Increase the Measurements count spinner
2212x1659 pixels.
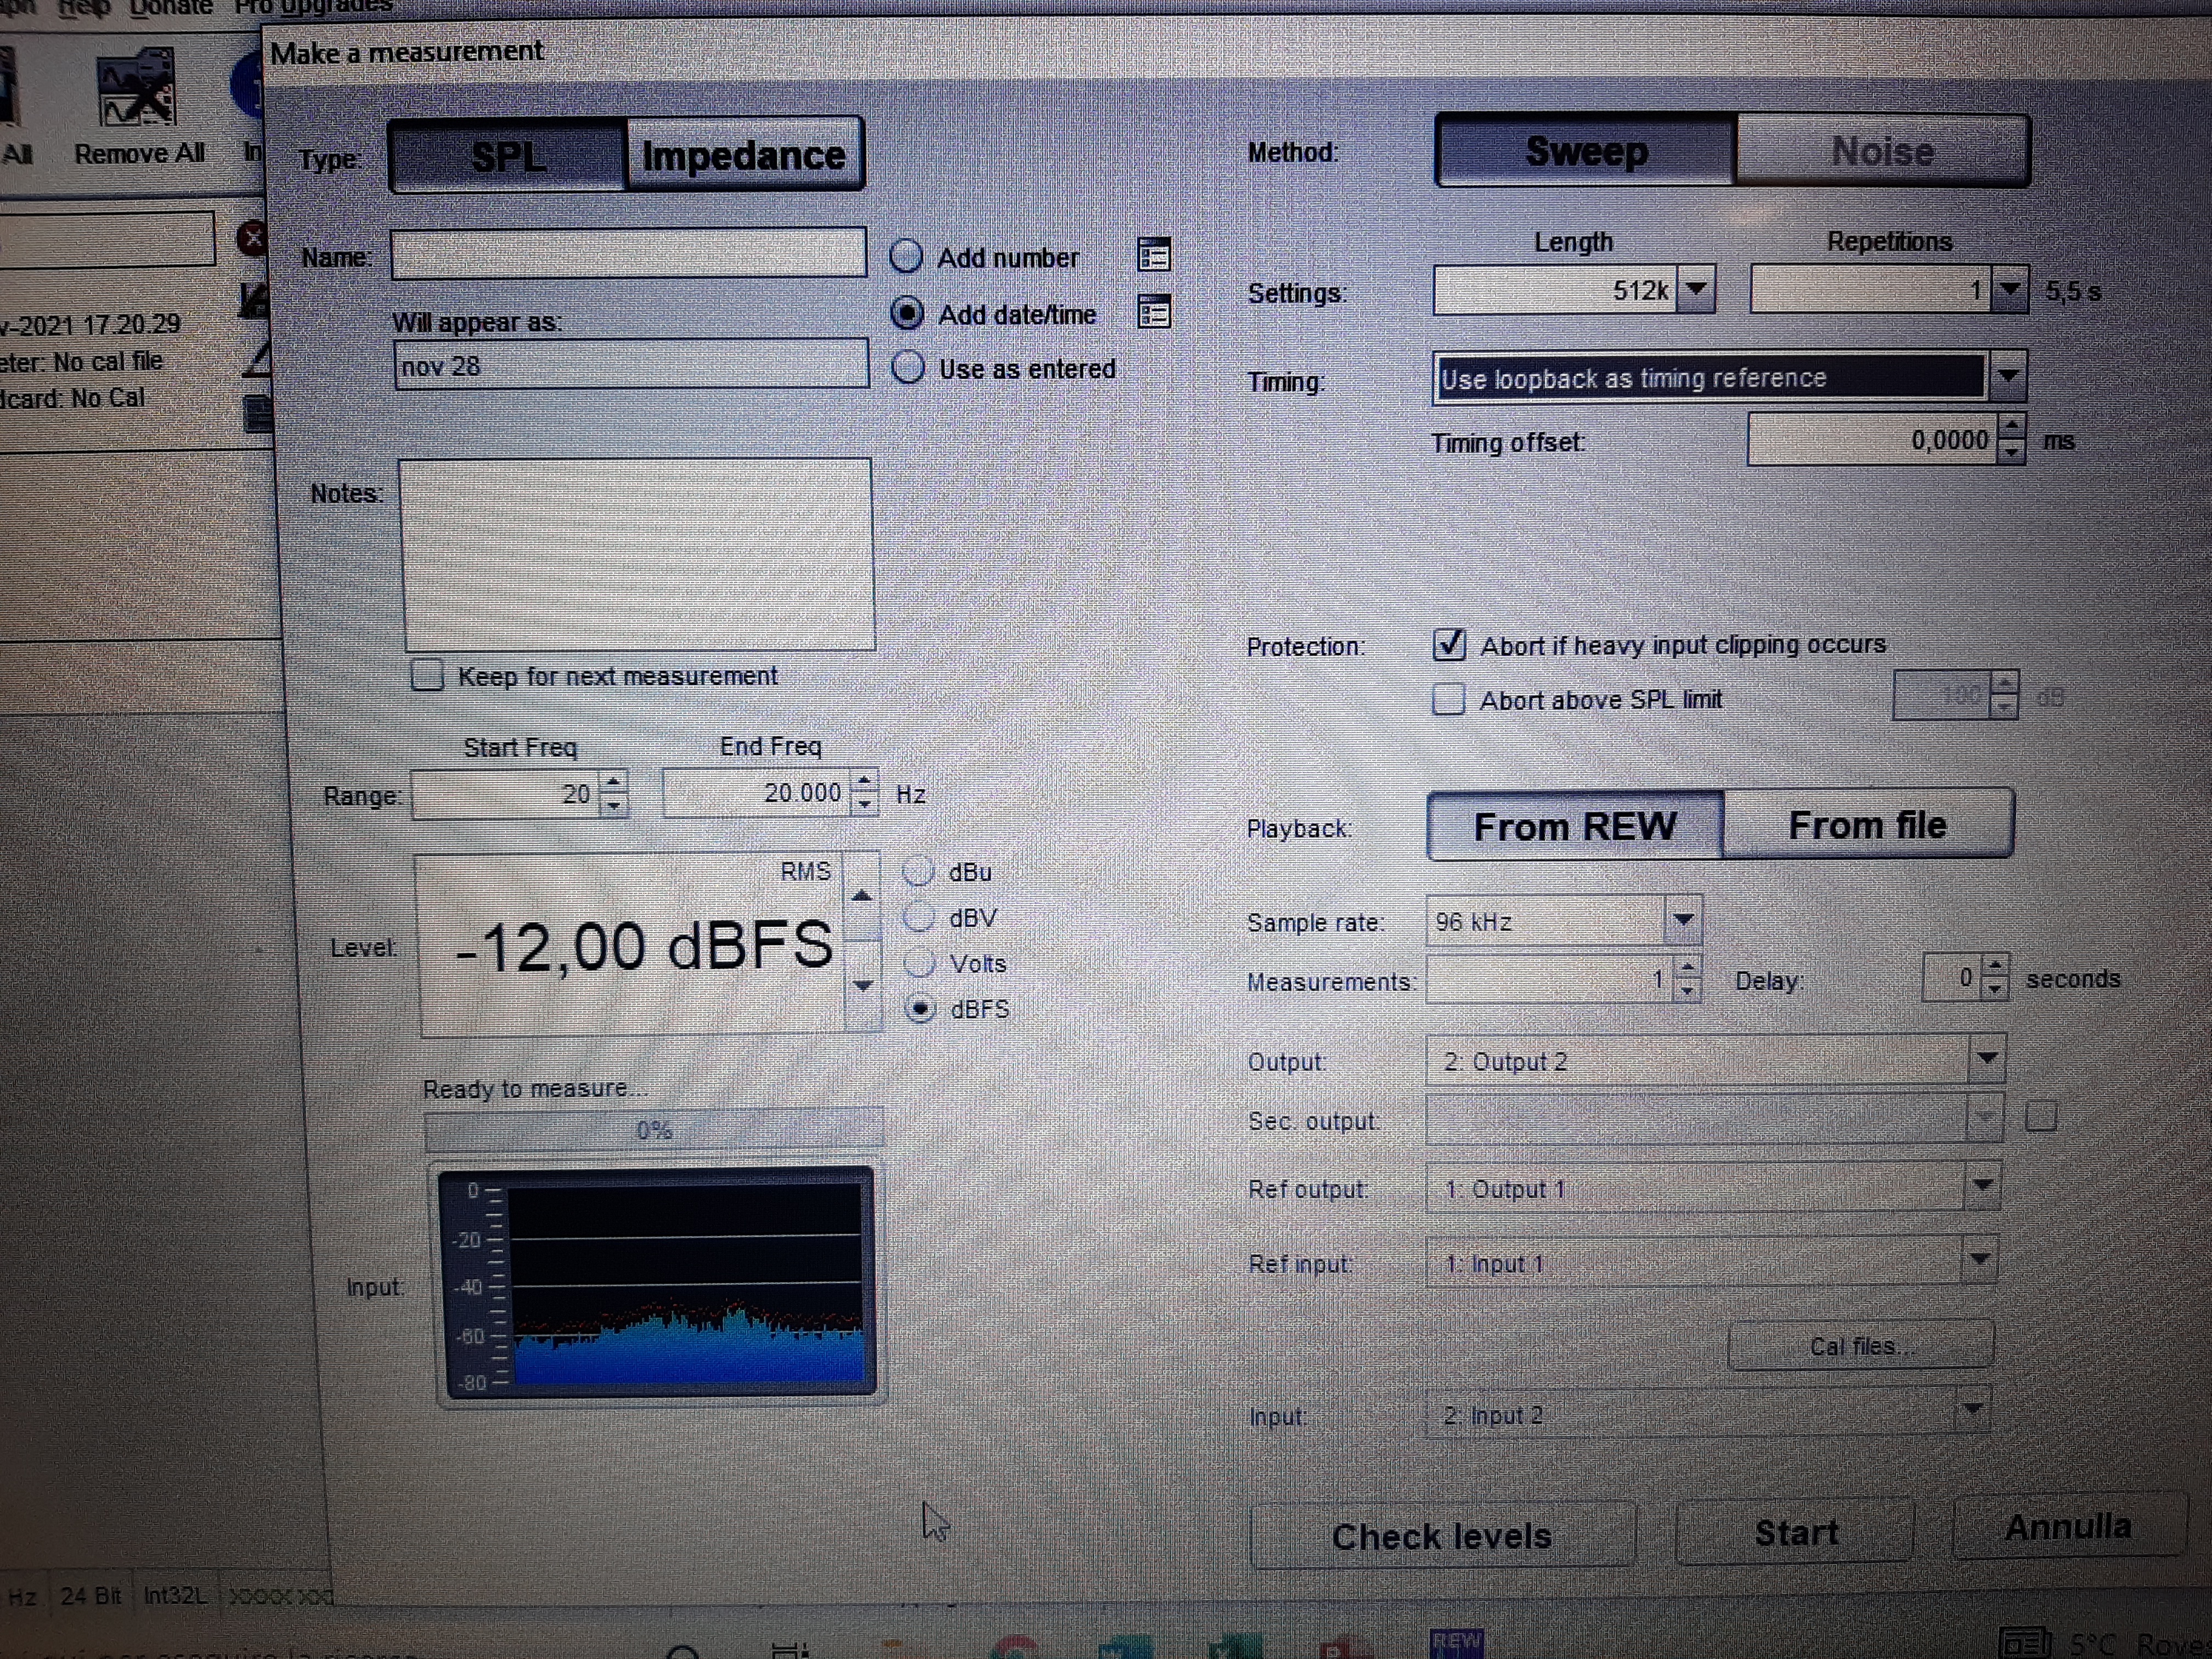point(1688,967)
